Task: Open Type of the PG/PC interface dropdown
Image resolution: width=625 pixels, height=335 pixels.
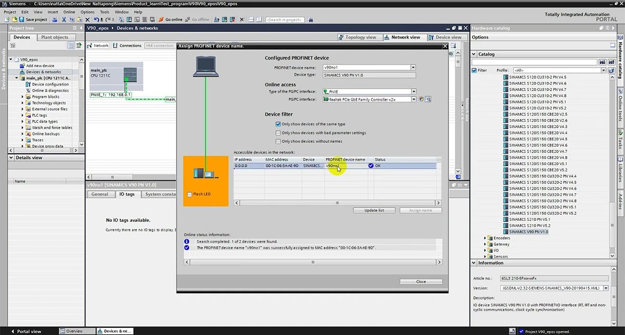Action: point(413,92)
